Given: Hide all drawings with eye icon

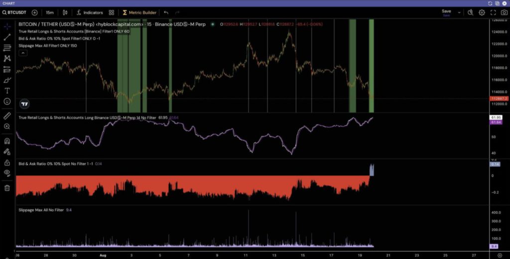Looking at the screenshot, I should (7, 173).
